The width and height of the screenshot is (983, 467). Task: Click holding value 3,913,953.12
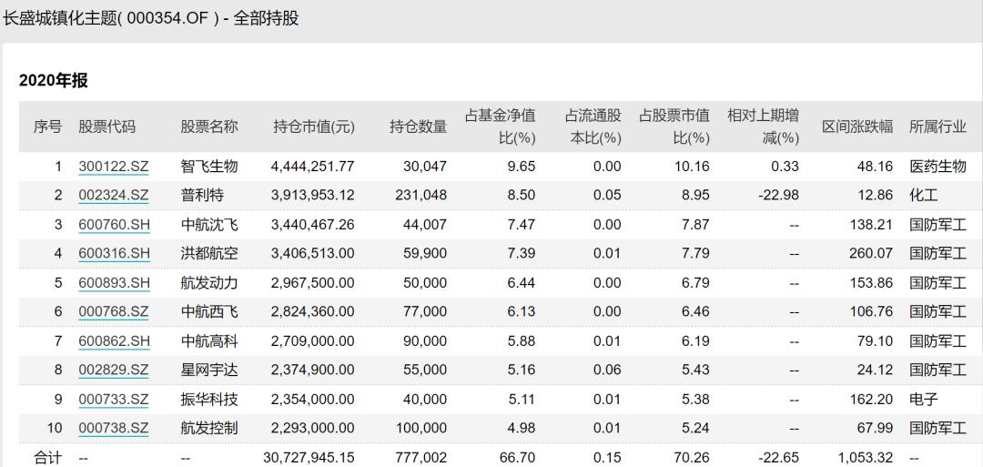[x=313, y=196]
